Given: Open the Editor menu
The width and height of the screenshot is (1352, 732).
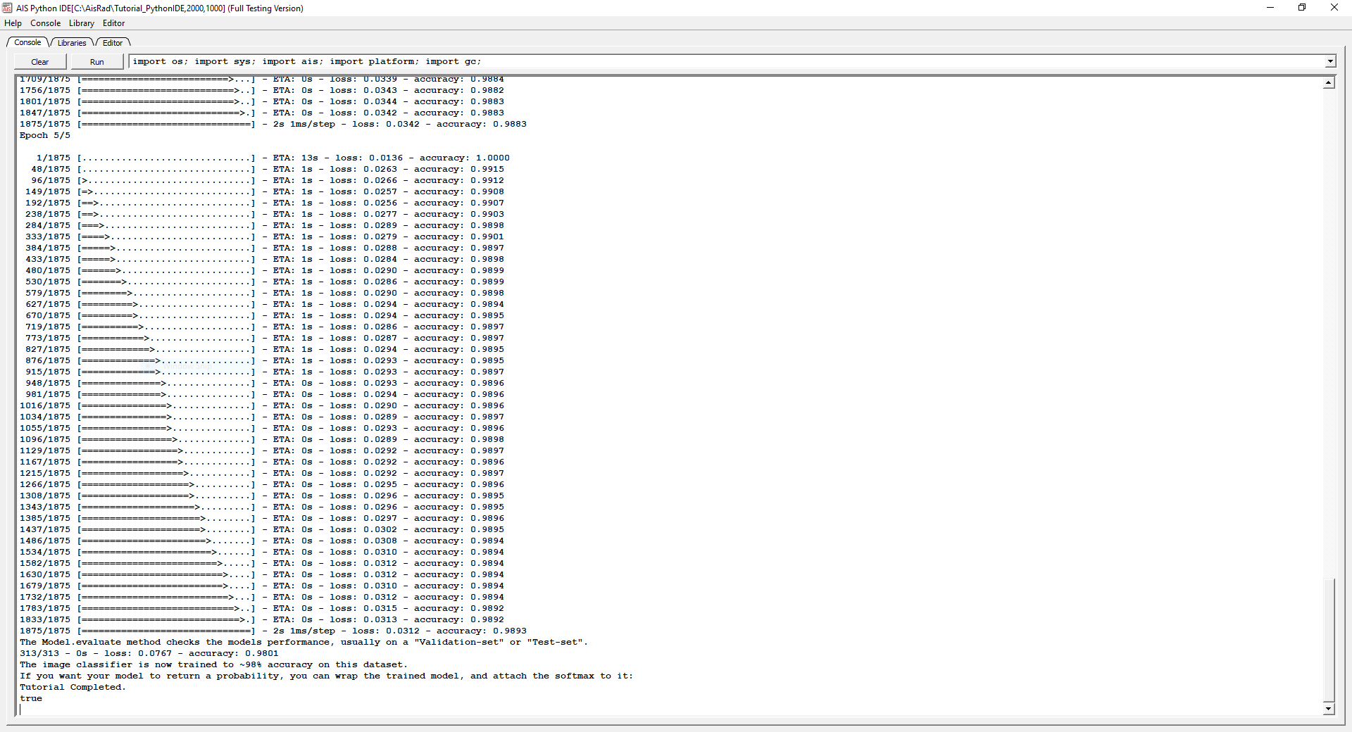Looking at the screenshot, I should point(113,23).
